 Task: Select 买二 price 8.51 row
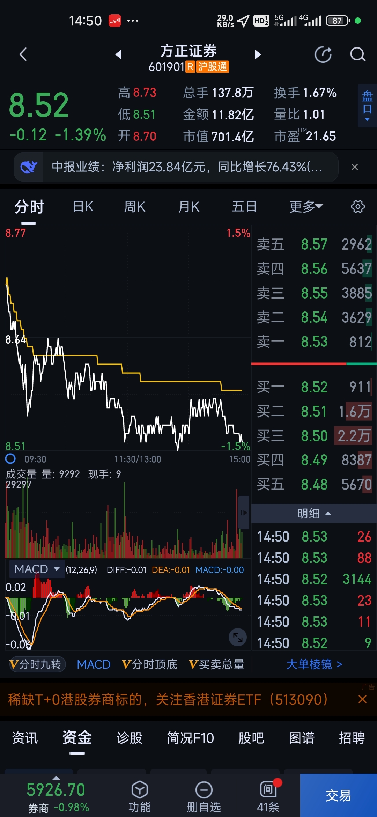314,412
